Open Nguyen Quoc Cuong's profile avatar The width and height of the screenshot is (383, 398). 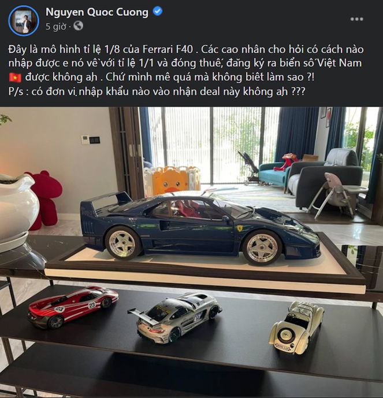24,21
